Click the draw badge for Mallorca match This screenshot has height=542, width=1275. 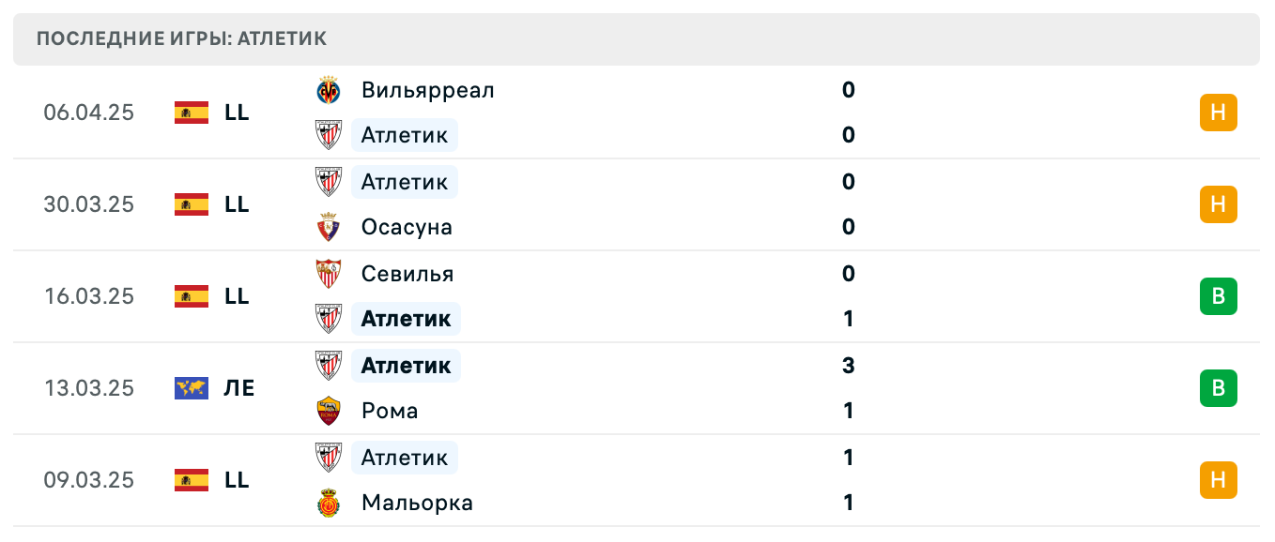click(x=1218, y=480)
